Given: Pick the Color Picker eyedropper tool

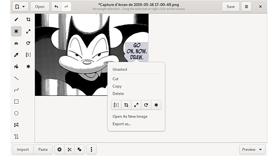Looking at the screenshot, I should coord(16,55).
